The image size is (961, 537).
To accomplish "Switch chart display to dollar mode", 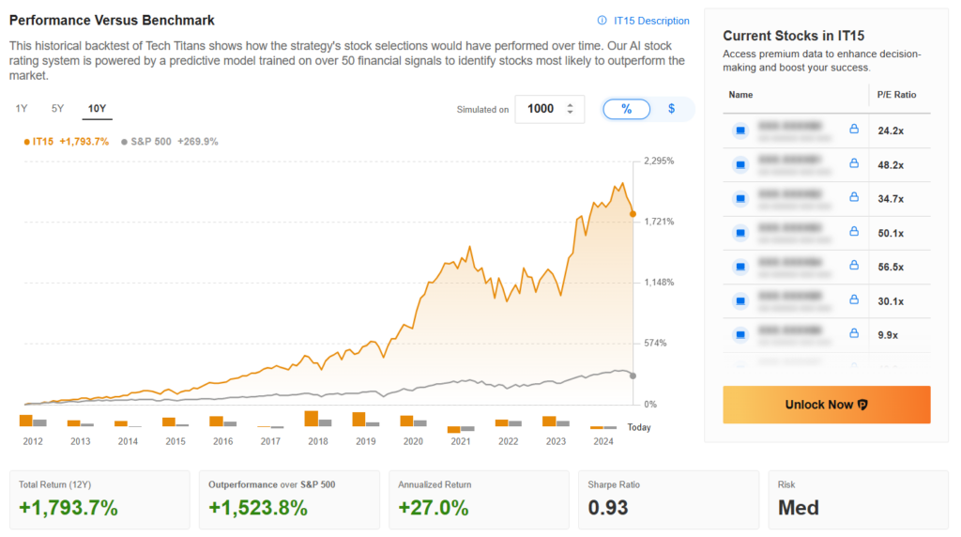I will 671,109.
